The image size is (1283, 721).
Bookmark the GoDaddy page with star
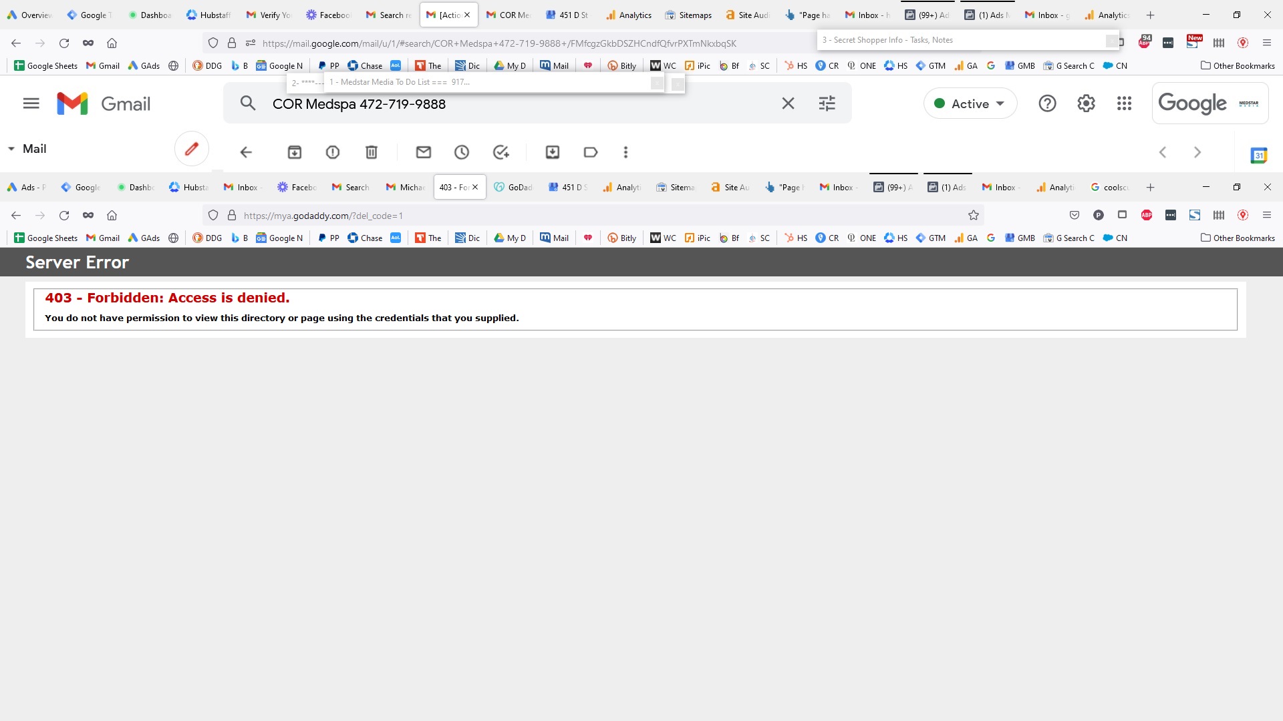tap(974, 215)
